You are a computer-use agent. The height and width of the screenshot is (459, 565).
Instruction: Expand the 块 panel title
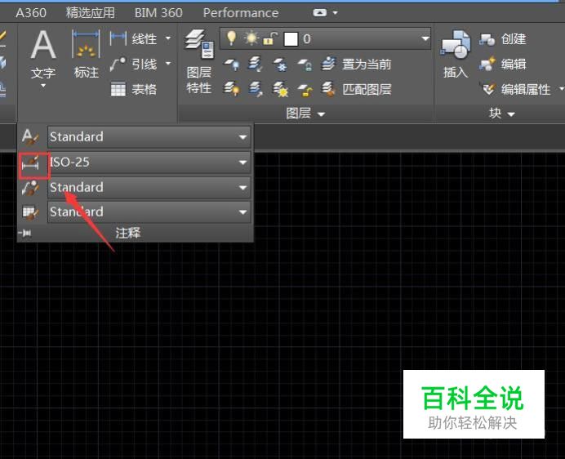click(x=501, y=114)
